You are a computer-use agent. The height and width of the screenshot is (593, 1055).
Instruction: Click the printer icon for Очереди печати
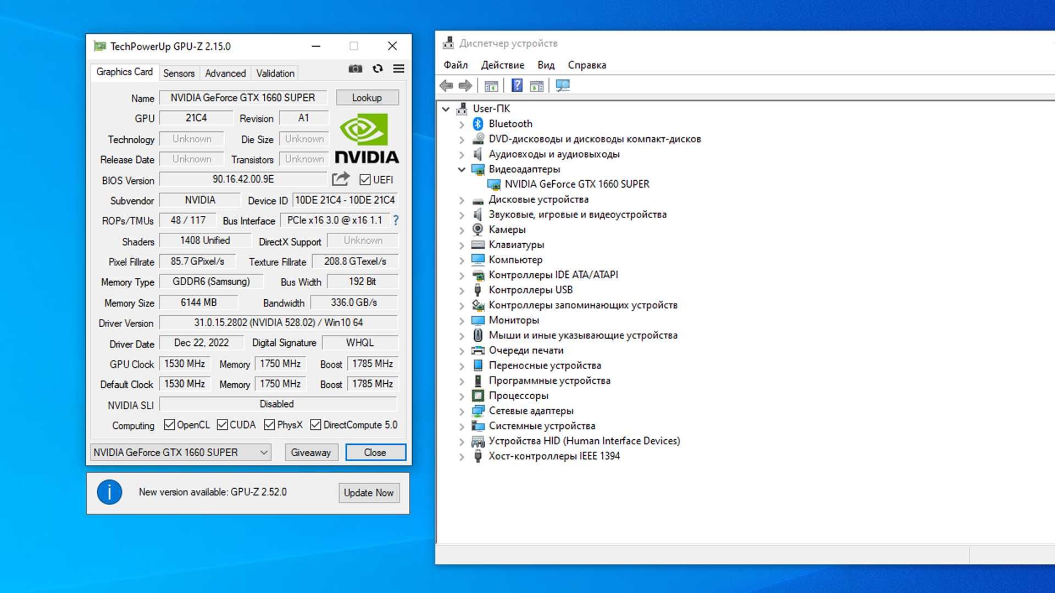pos(478,350)
